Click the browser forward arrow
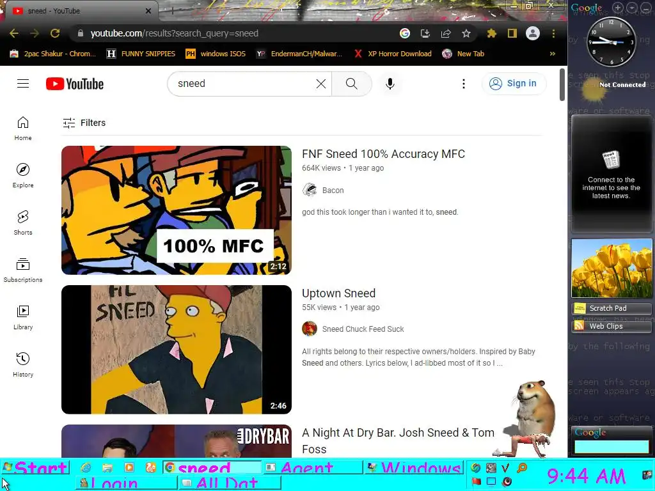This screenshot has width=655, height=491. pos(35,33)
